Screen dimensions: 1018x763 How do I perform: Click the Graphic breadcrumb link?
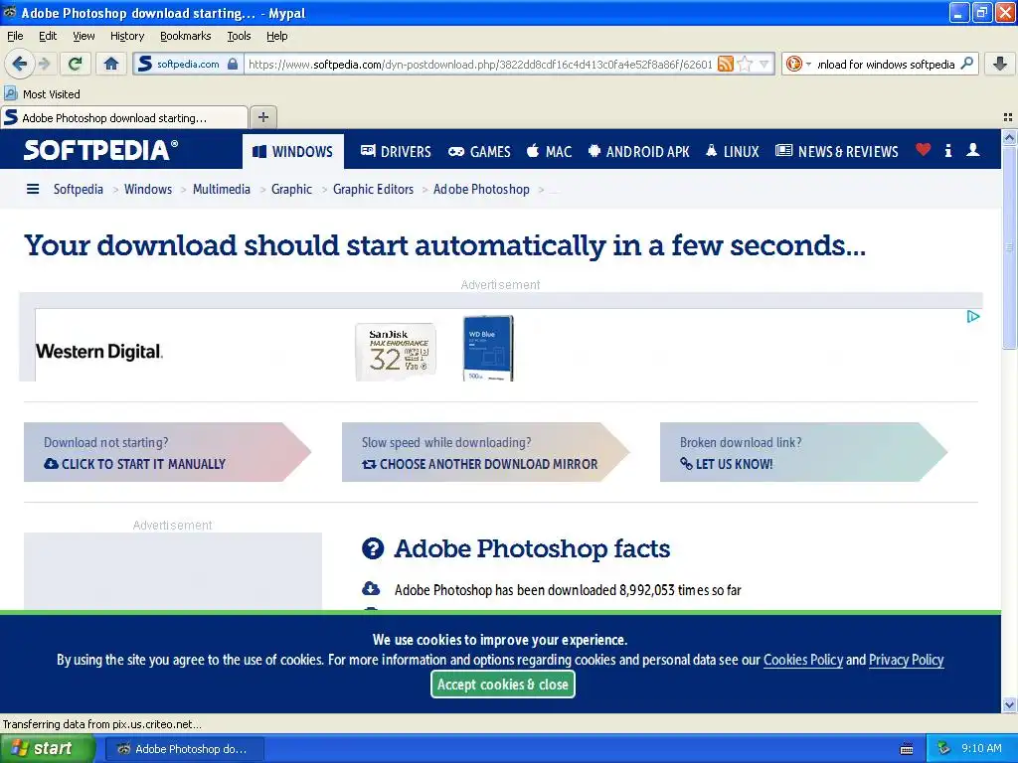tap(291, 189)
